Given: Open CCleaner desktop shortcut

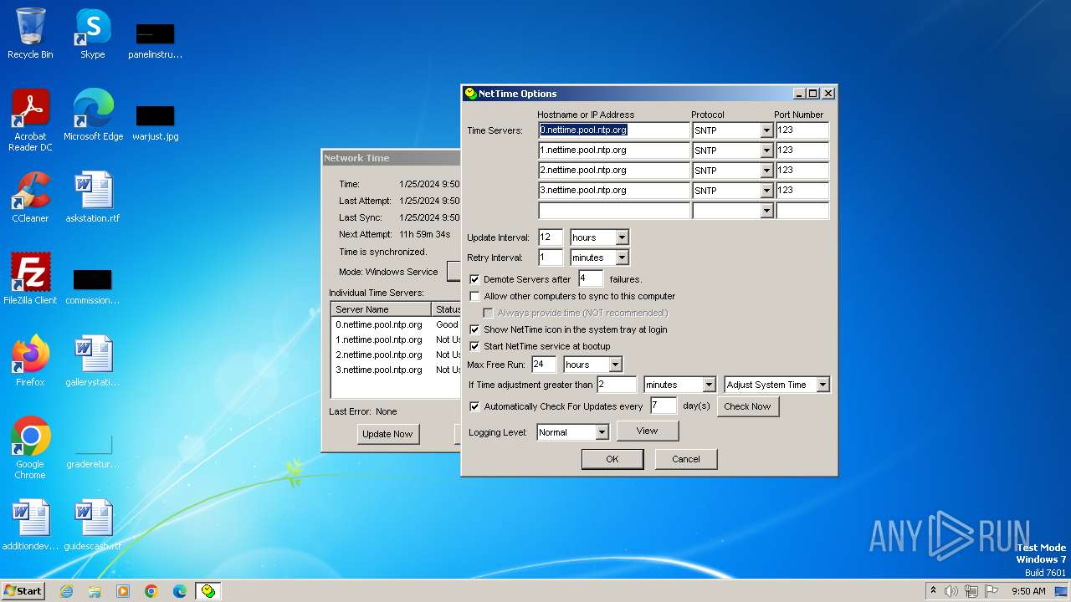Looking at the screenshot, I should 30,196.
